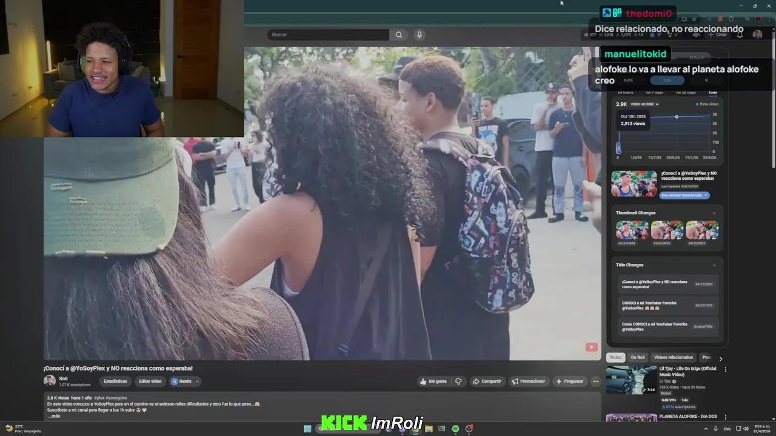Click the search magnifier button

coord(399,35)
